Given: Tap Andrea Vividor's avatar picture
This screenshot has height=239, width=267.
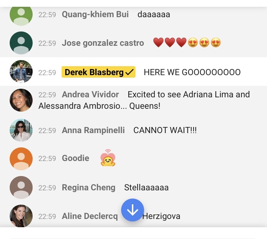Looking at the screenshot, I should (x=21, y=100).
